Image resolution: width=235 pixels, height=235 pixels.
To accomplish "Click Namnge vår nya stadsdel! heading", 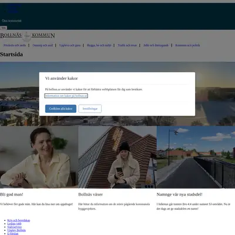I will click(179, 194).
